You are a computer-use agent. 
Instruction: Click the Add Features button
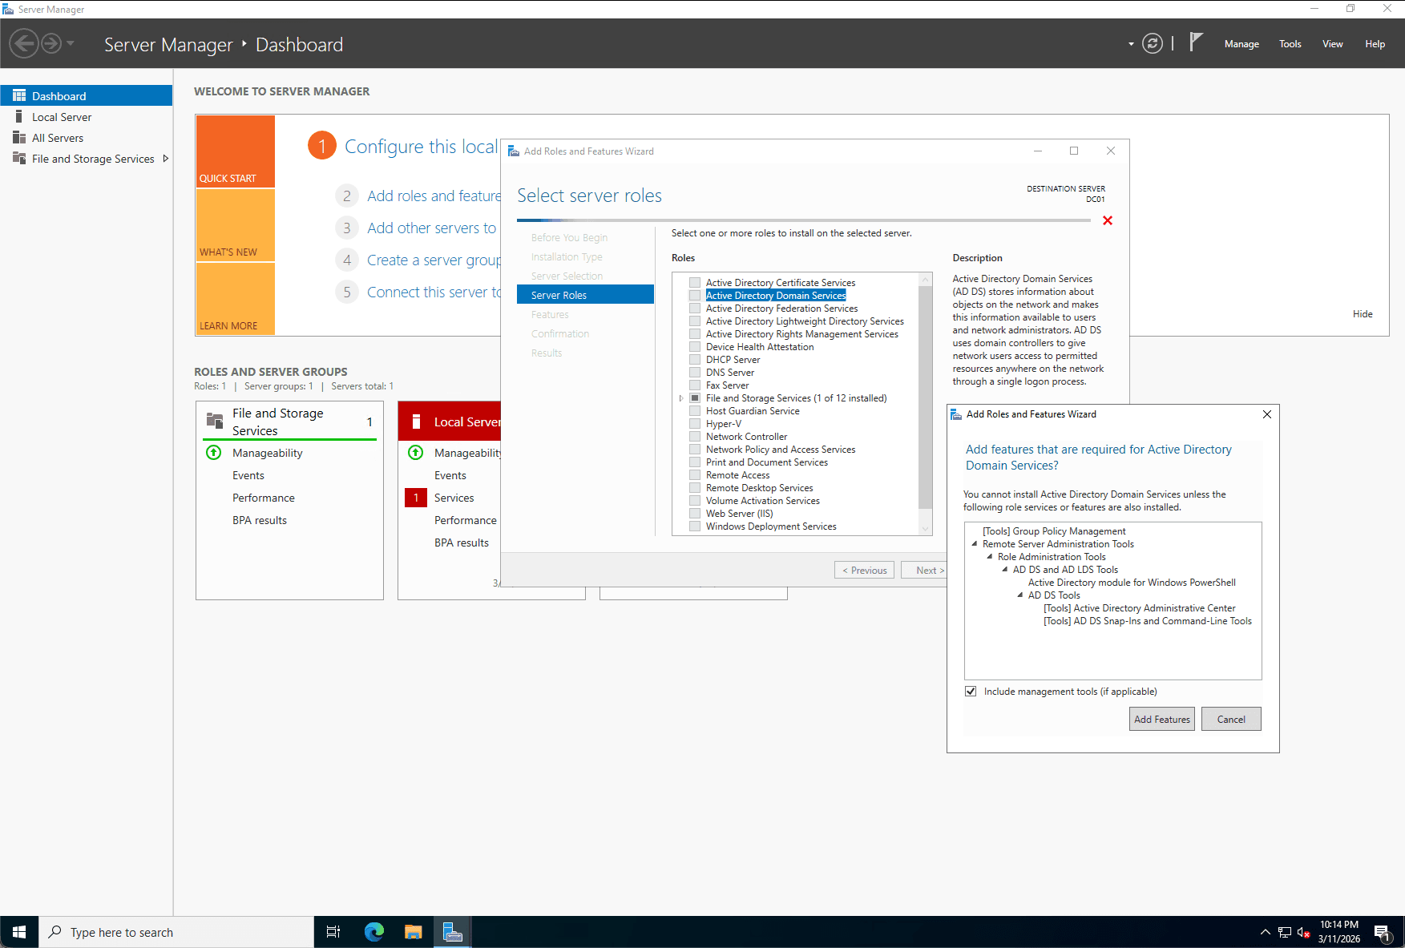click(x=1161, y=719)
